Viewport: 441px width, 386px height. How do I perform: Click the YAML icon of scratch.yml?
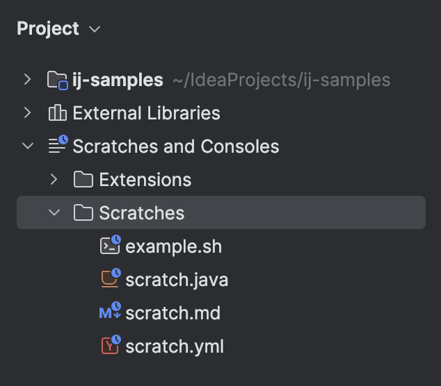110,345
